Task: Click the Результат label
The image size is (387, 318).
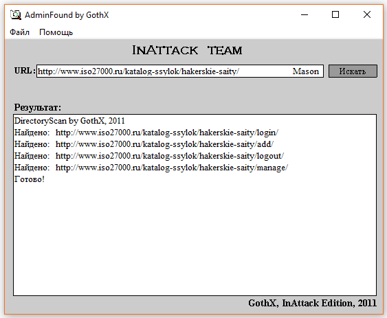Action: click(x=38, y=107)
